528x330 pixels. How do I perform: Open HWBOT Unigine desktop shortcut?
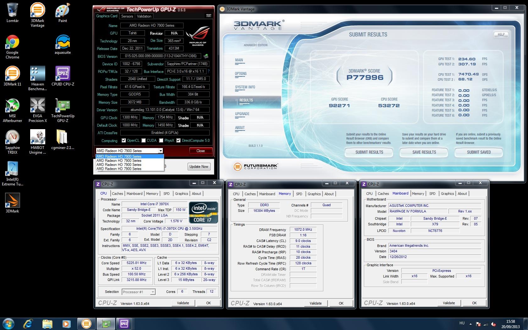point(37,142)
